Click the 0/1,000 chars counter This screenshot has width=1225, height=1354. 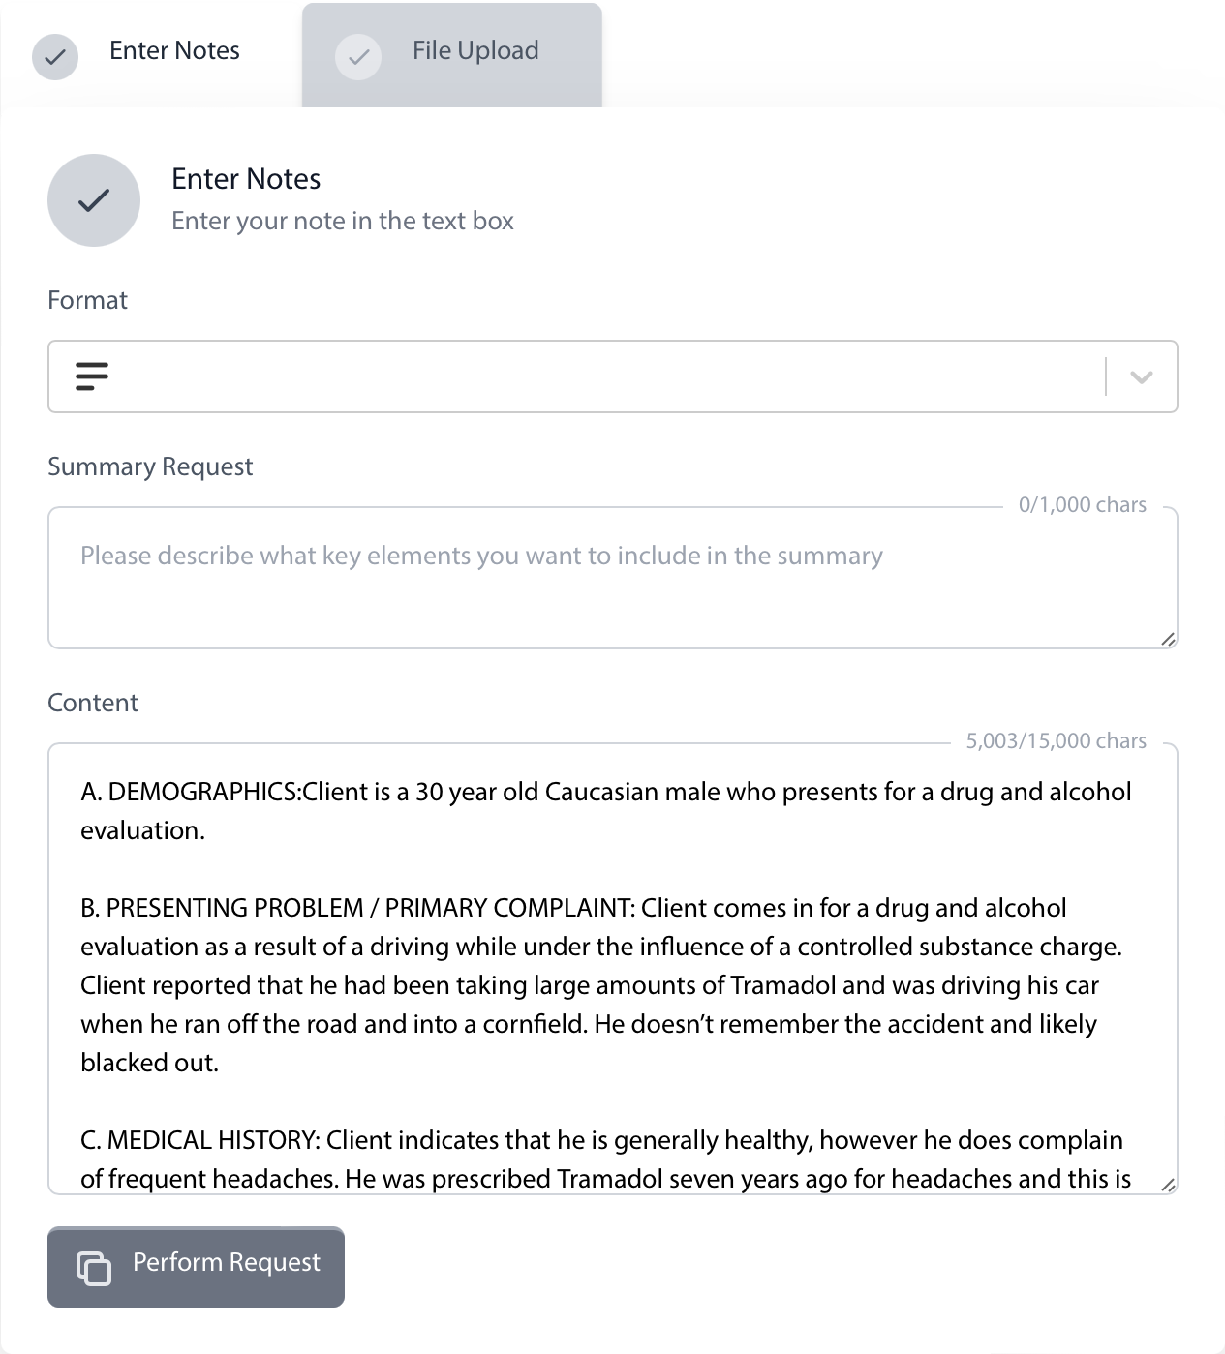pyautogui.click(x=1082, y=505)
